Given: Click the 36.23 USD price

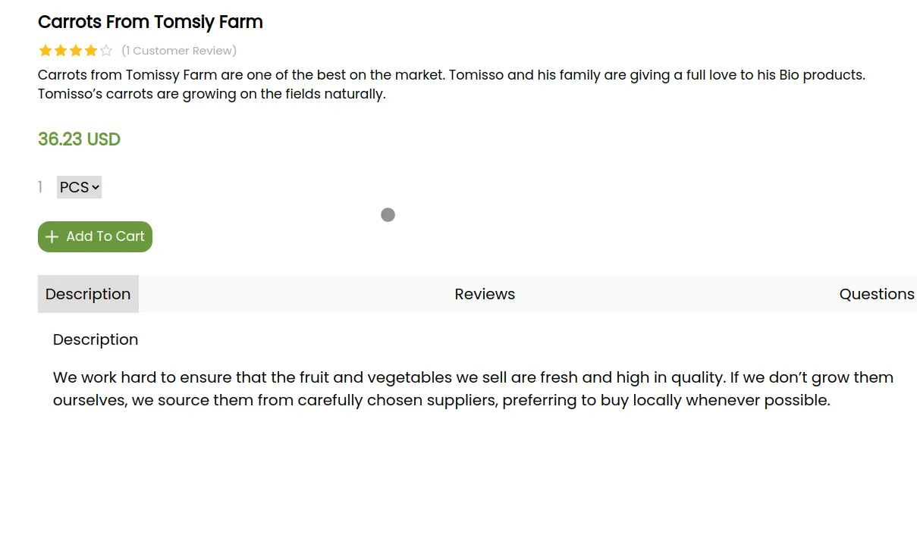Looking at the screenshot, I should (79, 139).
